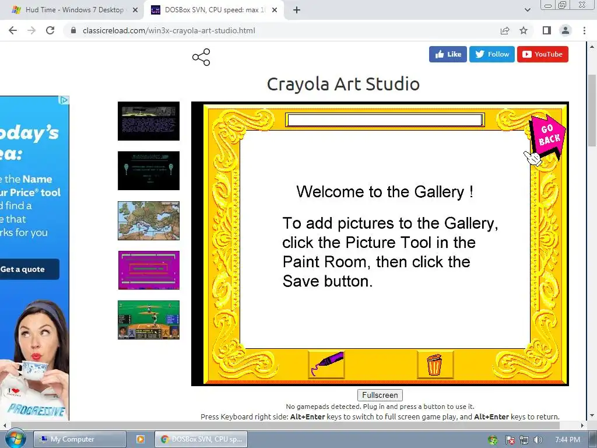Viewport: 597px width, 448px height.
Task: Click the scroll left arrow at bottom
Action: coord(5,425)
